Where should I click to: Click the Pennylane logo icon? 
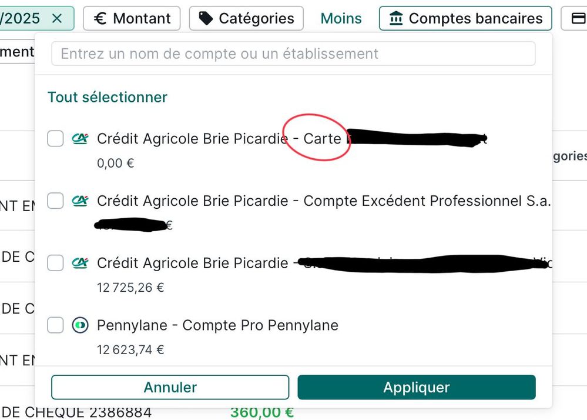coord(80,325)
